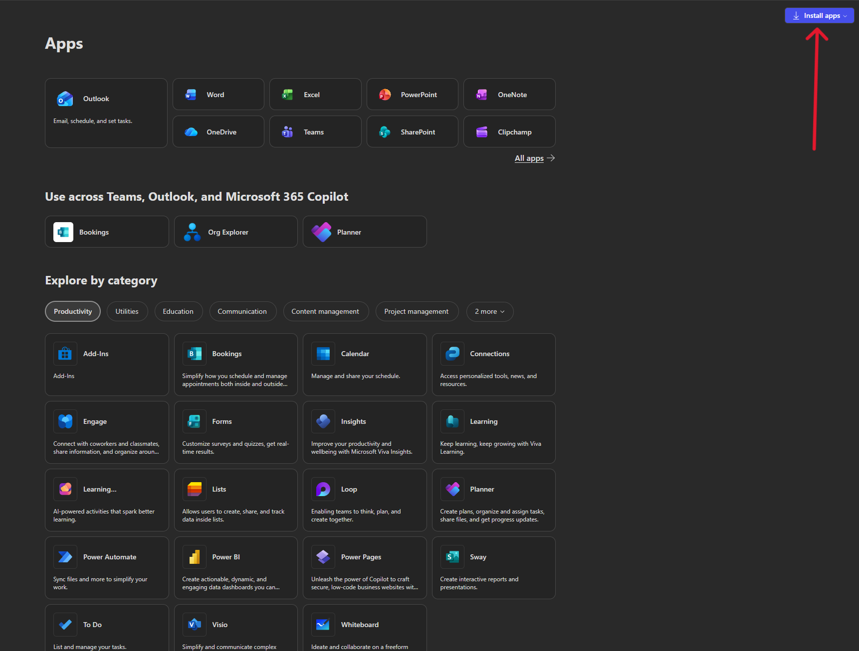Click the Viva Insights icon
Viewport: 859px width, 651px height.
(323, 421)
